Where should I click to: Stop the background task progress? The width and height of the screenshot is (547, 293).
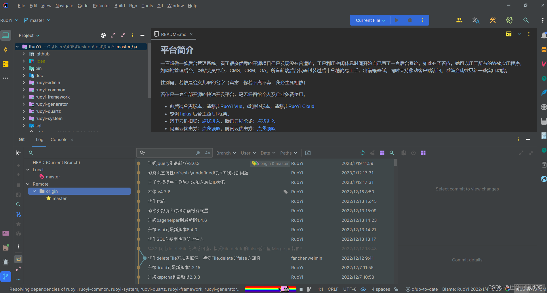click(x=301, y=289)
